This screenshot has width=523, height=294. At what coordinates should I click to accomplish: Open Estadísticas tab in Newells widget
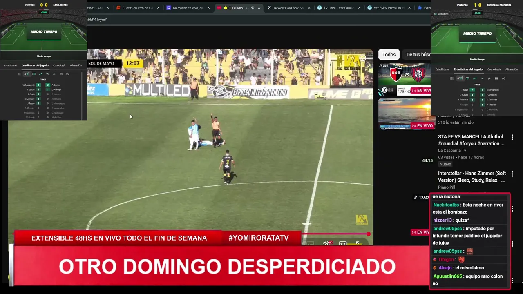(11, 65)
